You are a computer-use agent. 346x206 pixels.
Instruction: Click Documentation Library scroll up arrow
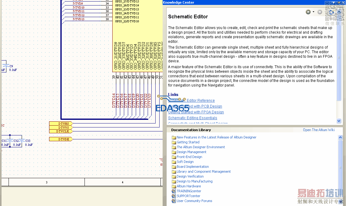[340, 137]
